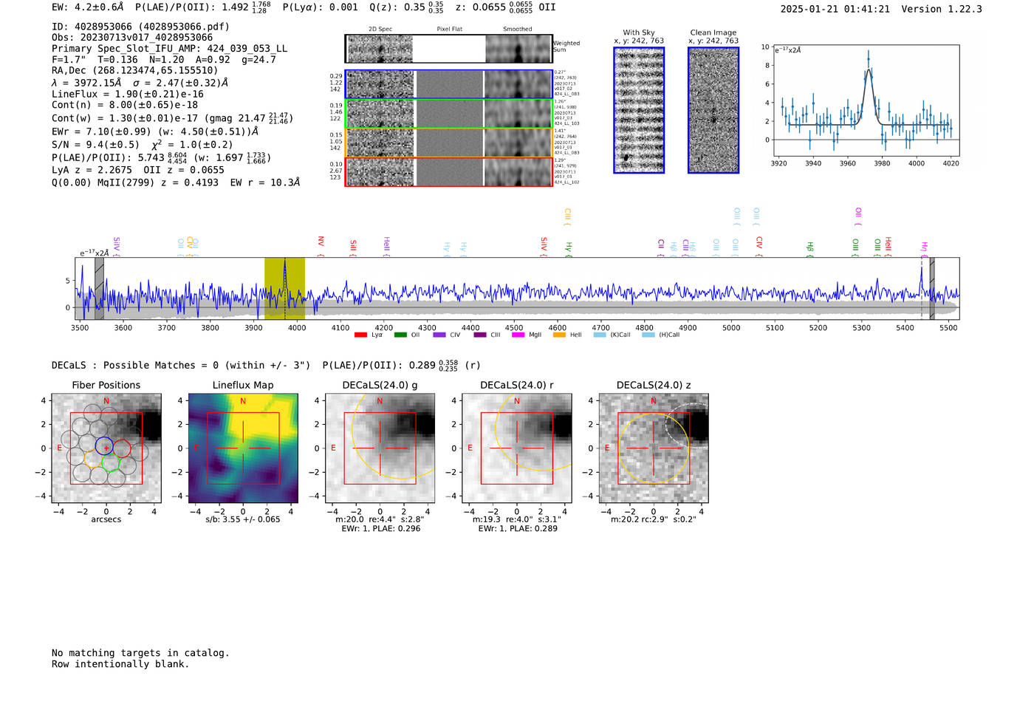Click the orange HeII legend swatch
This screenshot has height=704, width=1034.
[x=559, y=335]
